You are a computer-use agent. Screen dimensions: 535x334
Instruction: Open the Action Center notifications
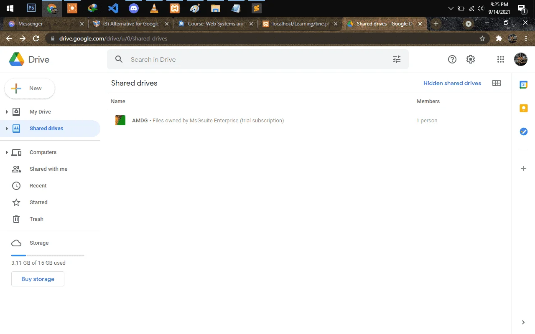521,8
